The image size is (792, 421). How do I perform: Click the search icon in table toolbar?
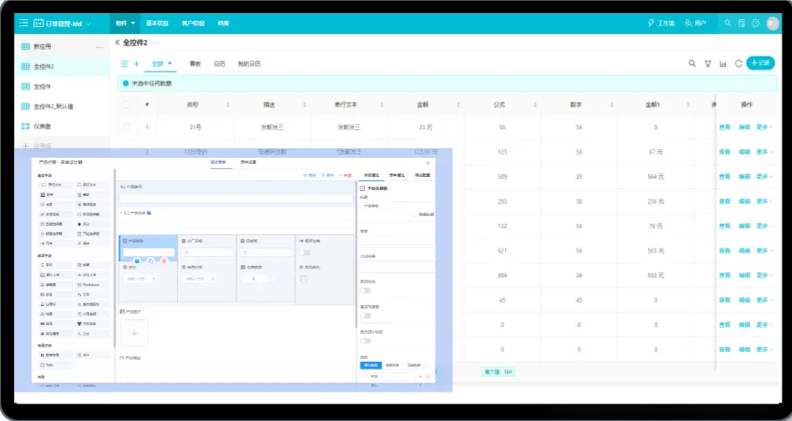tap(693, 64)
